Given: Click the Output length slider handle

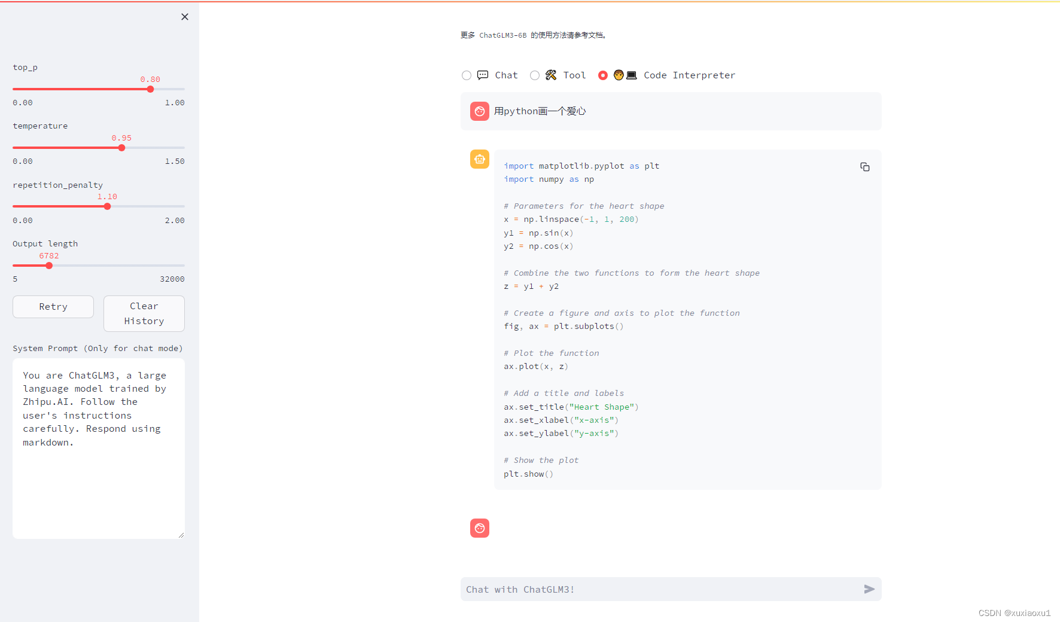Looking at the screenshot, I should 49,266.
